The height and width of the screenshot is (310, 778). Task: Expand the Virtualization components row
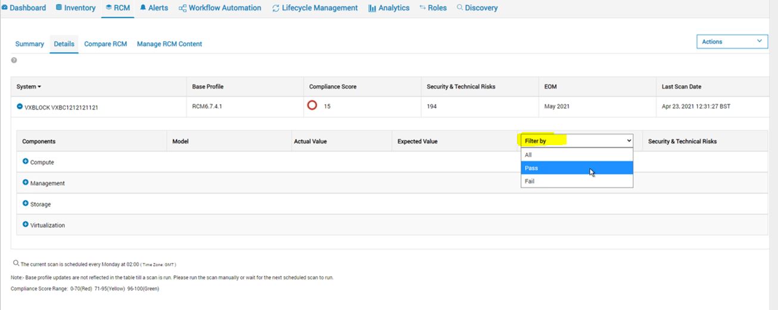click(26, 225)
